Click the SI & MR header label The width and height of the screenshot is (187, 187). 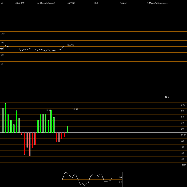[x=20, y=3]
